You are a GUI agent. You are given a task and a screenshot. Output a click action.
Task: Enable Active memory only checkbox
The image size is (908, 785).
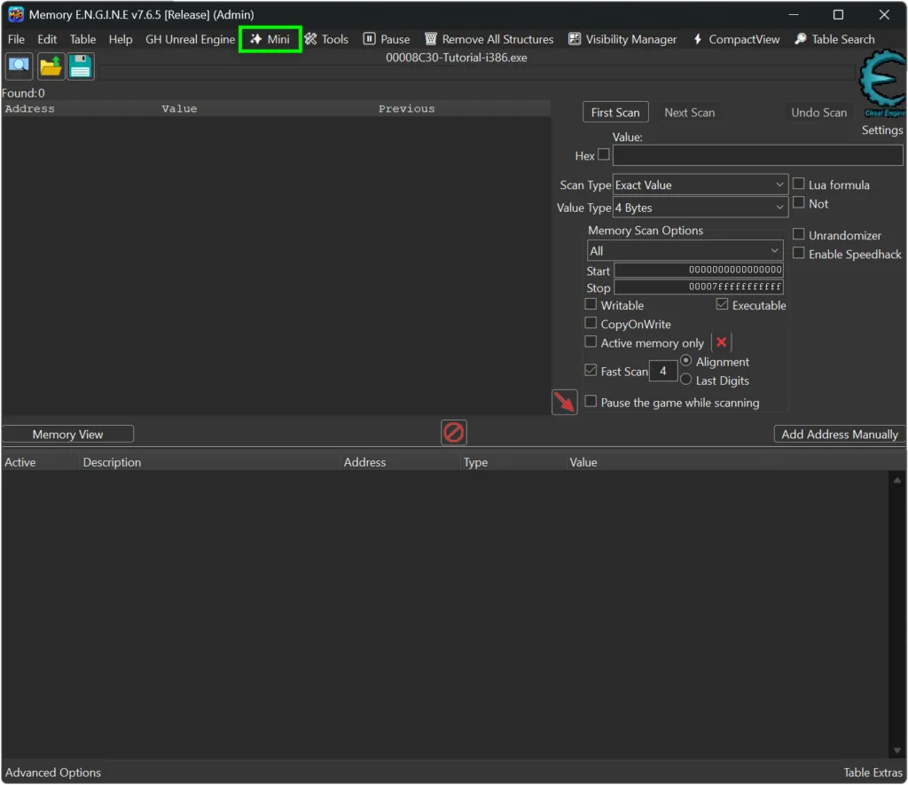point(590,341)
